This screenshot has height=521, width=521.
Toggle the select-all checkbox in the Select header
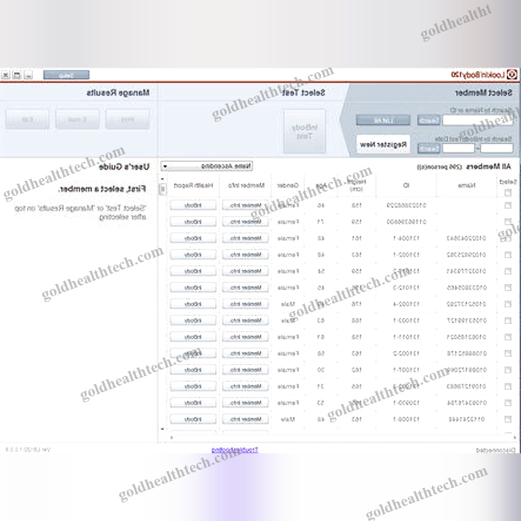(x=507, y=193)
